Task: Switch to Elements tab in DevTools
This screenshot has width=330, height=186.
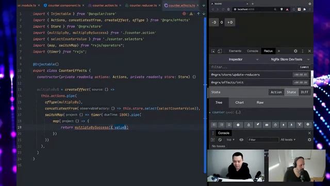Action: (235, 51)
